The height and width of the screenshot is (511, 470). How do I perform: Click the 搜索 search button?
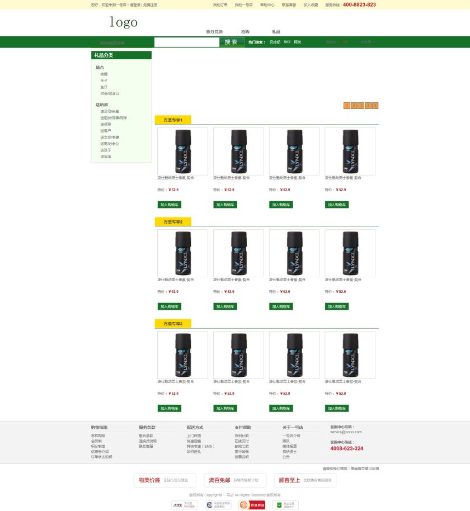[x=231, y=42]
